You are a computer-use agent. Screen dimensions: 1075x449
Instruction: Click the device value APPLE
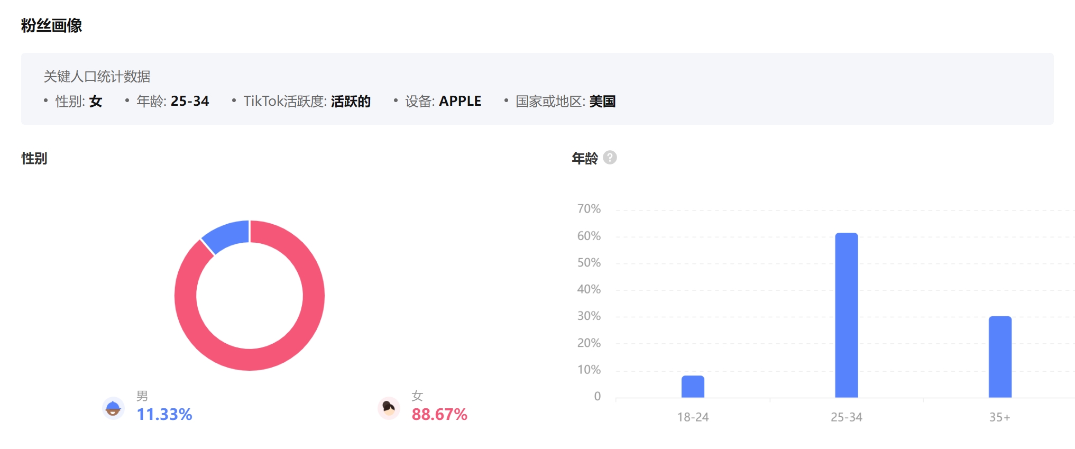[x=460, y=101]
